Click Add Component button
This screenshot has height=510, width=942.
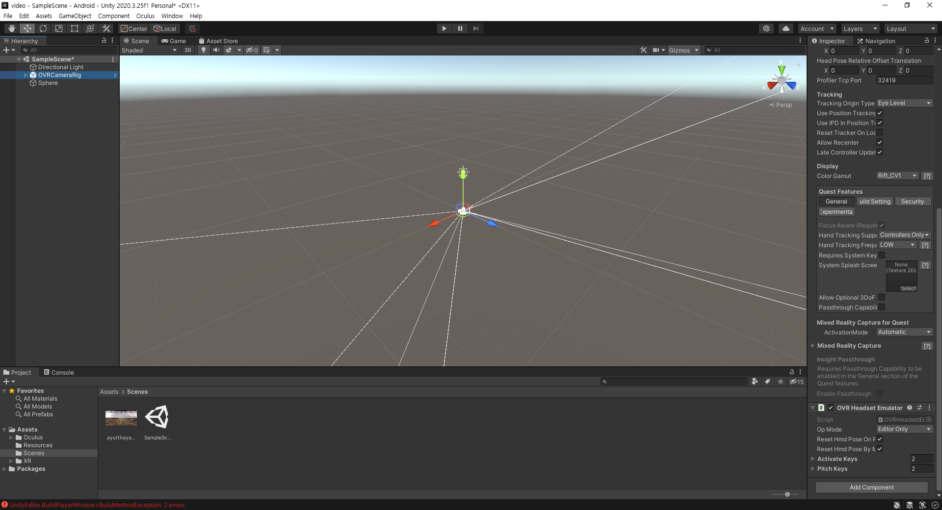pyautogui.click(x=871, y=487)
